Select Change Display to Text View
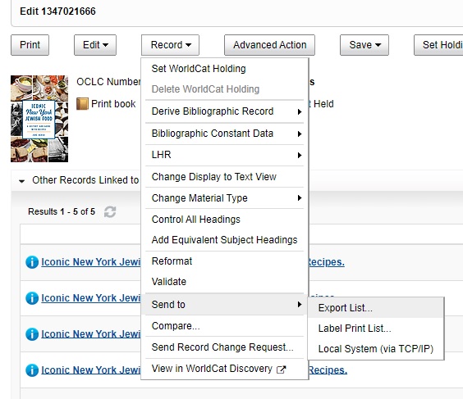Viewport: 463px width, 399px height. pyautogui.click(x=224, y=177)
